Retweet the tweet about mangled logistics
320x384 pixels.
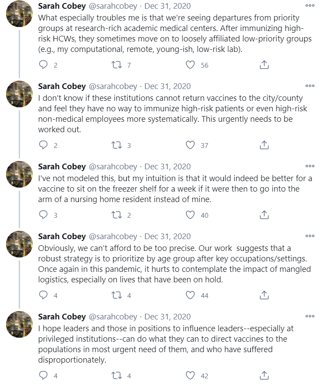coord(117,295)
